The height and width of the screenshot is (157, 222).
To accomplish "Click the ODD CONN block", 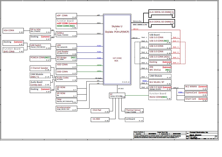I will [66, 72].
